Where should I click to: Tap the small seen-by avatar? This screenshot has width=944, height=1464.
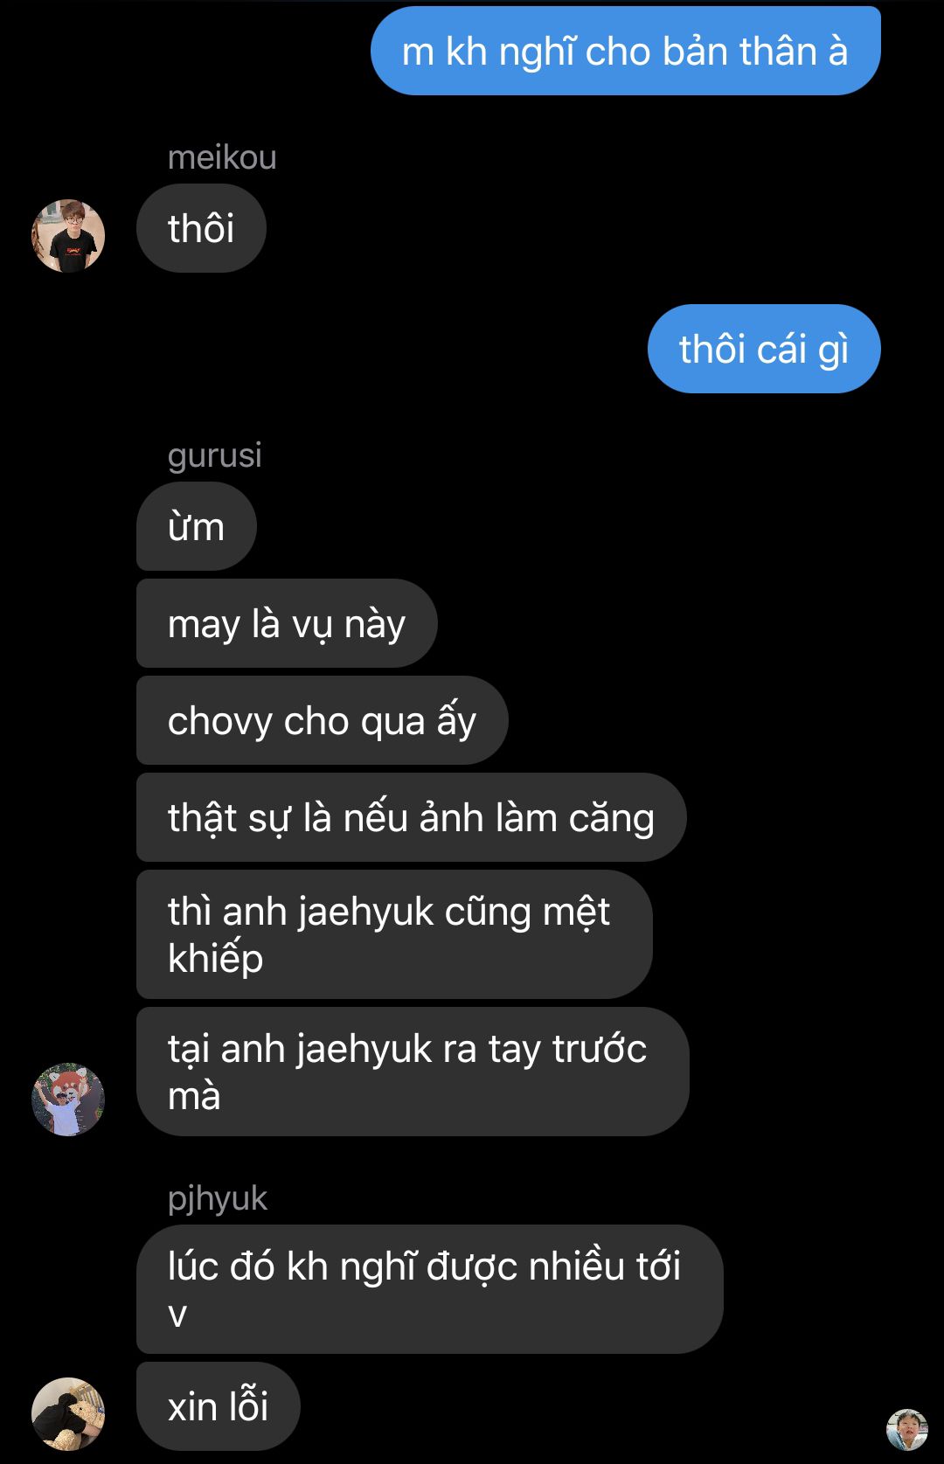907,1430
